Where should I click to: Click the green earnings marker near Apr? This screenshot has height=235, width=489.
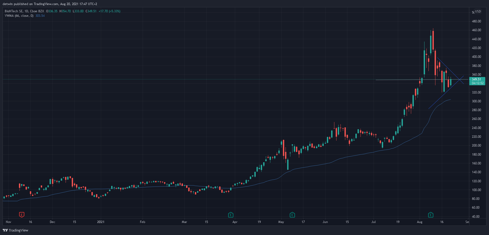pos(231,214)
